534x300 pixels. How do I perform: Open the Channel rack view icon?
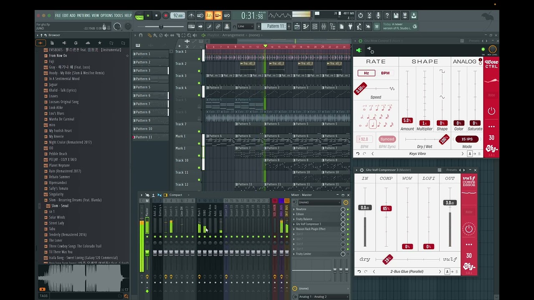pyautogui.click(x=315, y=27)
